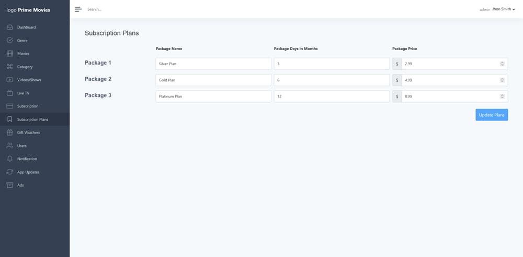523x257 pixels.
Task: Click the Gift Vouchers gift box icon
Action: [9, 132]
